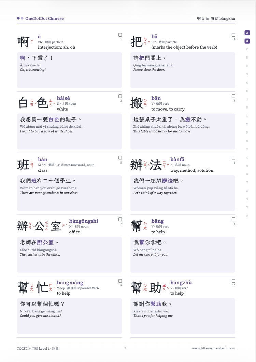Click the translation 'Let's think of a way together.'
256x362 pixels.
coord(155,193)
